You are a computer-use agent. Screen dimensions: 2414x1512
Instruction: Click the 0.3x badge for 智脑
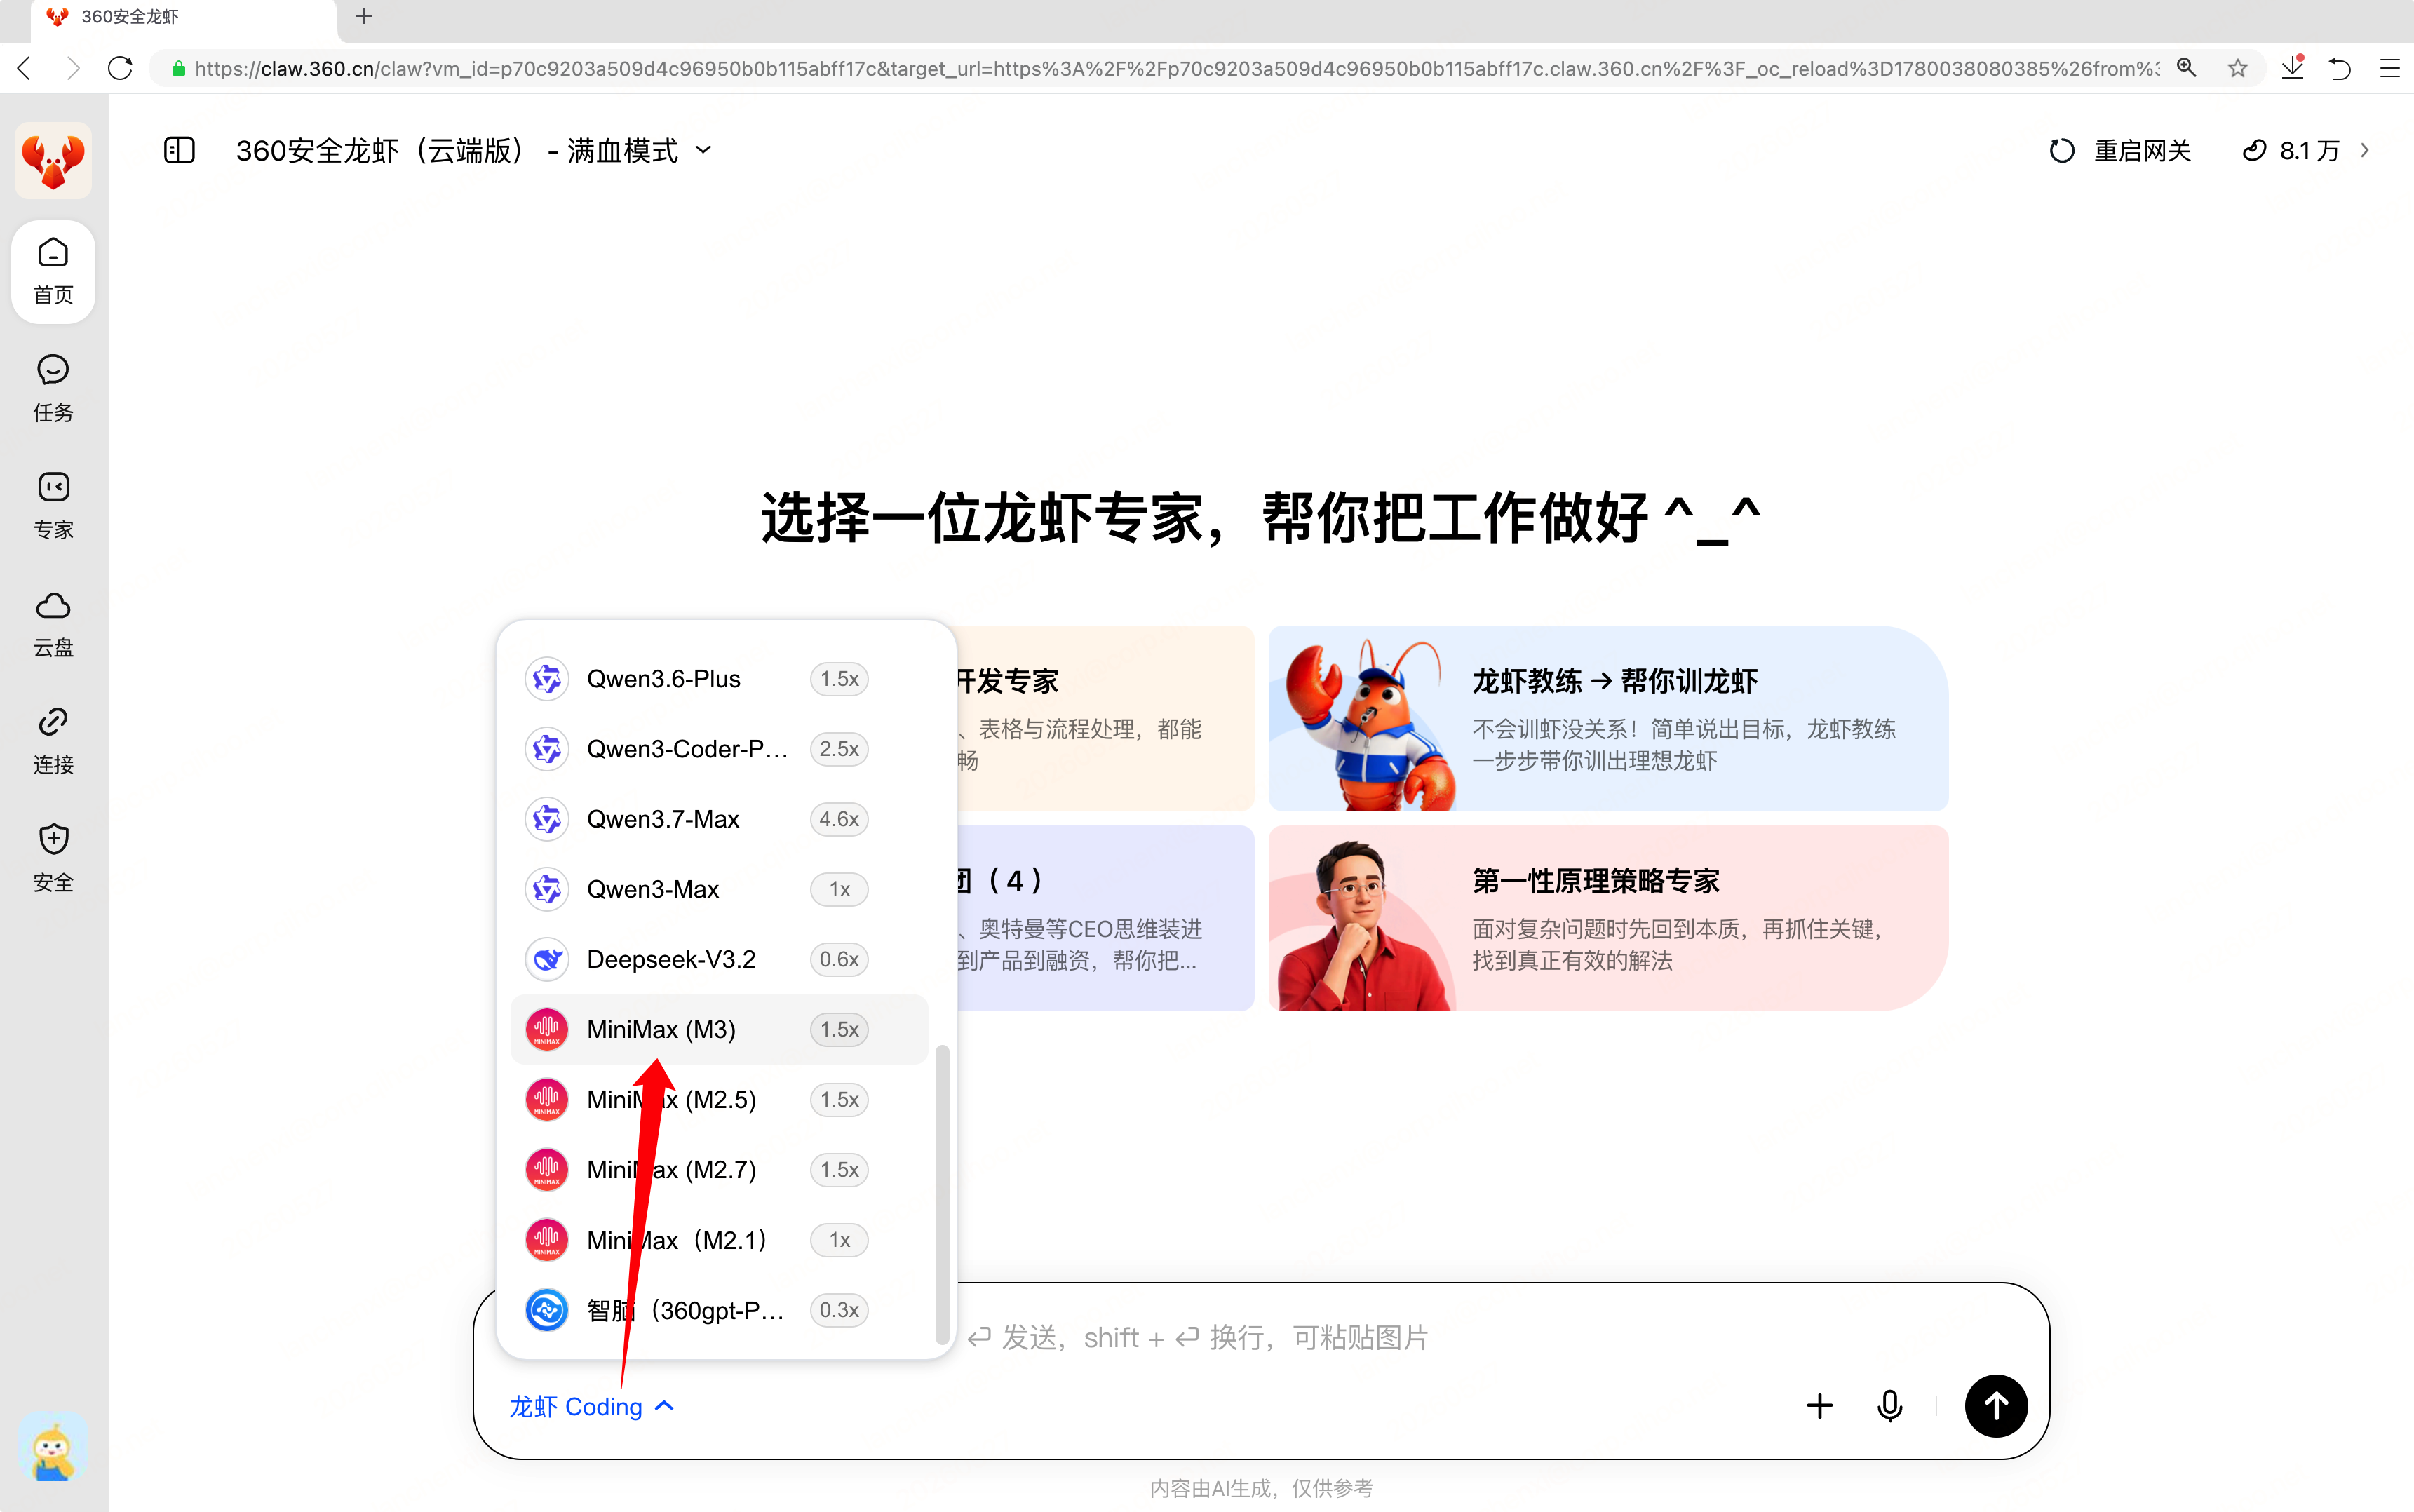point(839,1310)
